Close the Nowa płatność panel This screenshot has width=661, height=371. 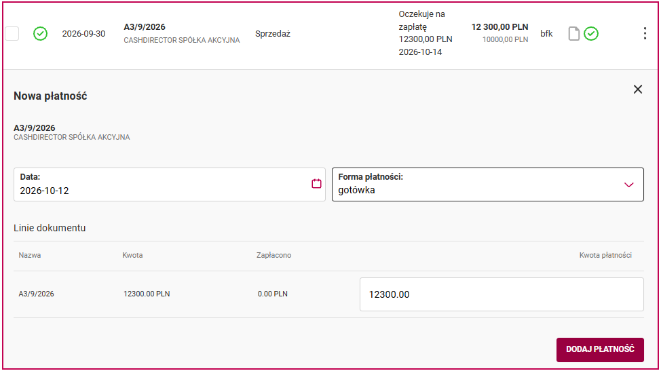click(x=638, y=90)
